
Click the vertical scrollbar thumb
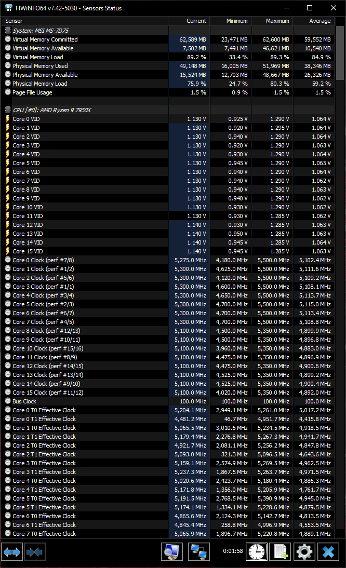click(x=340, y=52)
